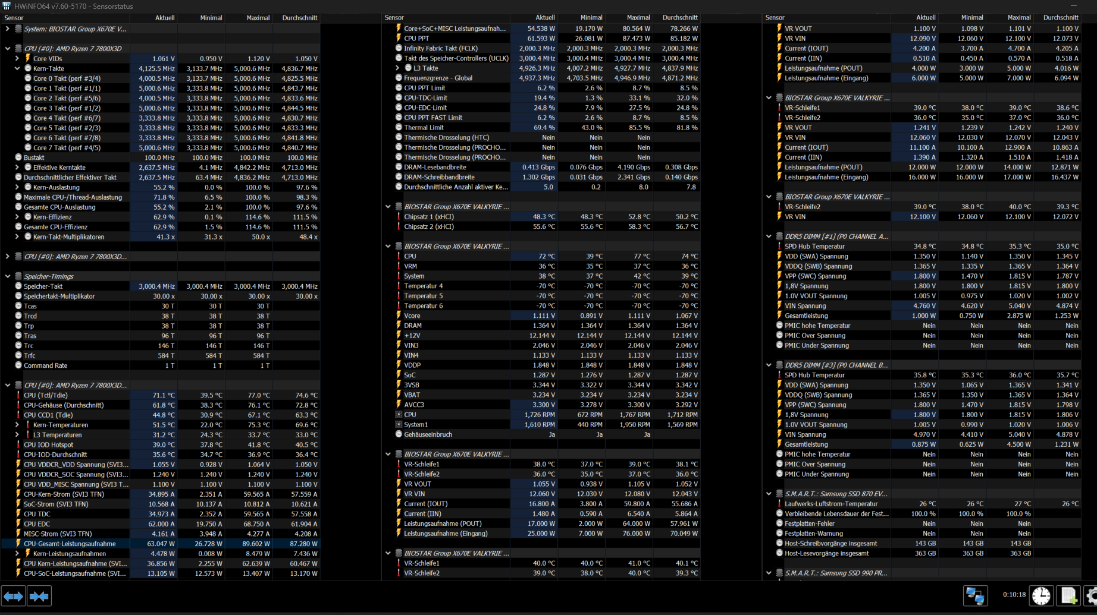This screenshot has height=615, width=1097.
Task: Click the Sensor column header in the right panel
Action: click(826, 18)
